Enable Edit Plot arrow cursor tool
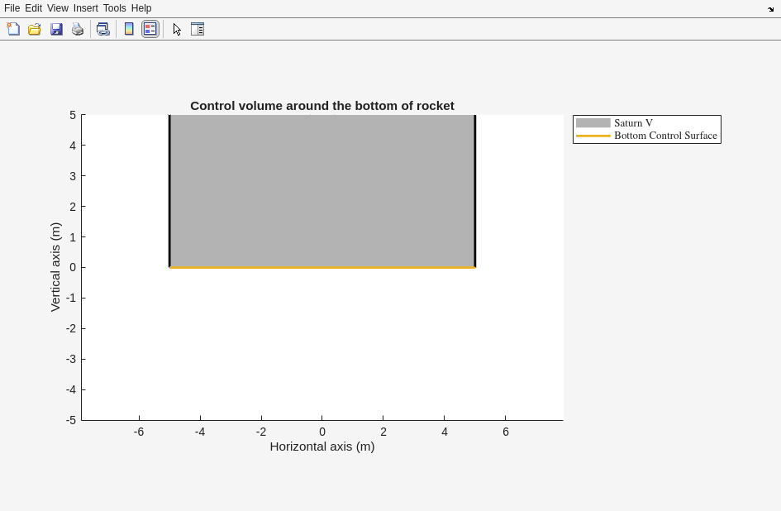Screen dimensions: 781x511 pyautogui.click(x=177, y=29)
